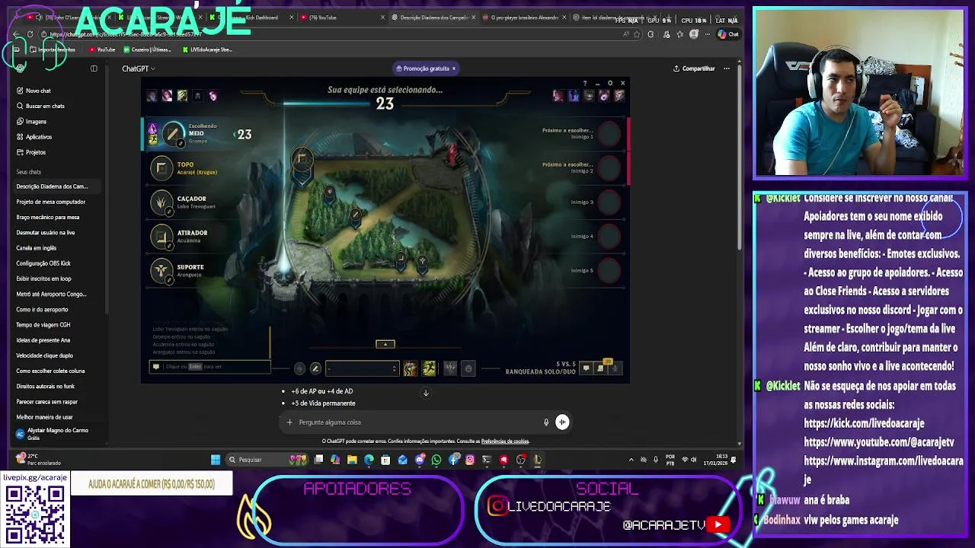Click the Compartilhar share button
The width and height of the screenshot is (975, 548).
[x=694, y=68]
